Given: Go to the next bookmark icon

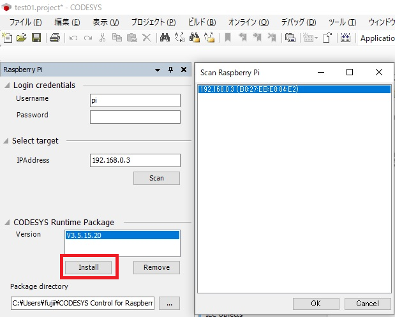Looking at the screenshot, I should (x=257, y=38).
